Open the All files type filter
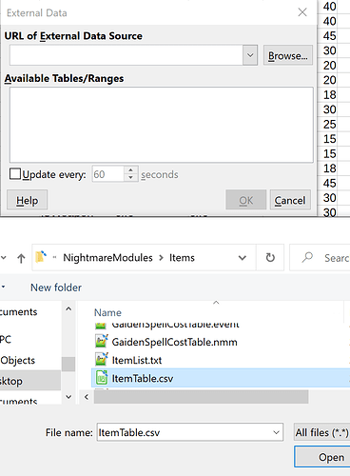 321,432
